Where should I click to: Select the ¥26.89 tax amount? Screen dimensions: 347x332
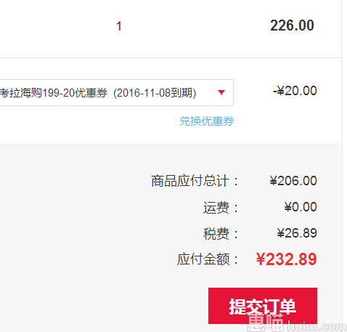[297, 233]
